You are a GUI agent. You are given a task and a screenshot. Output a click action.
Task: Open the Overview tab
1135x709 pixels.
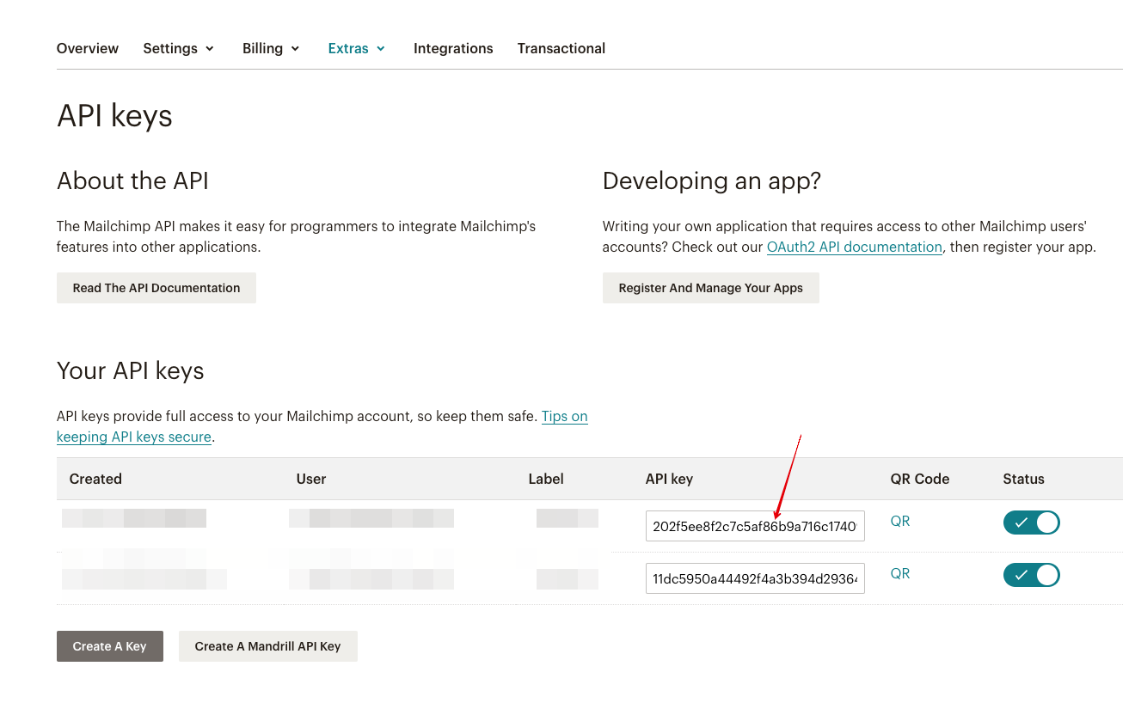(88, 48)
